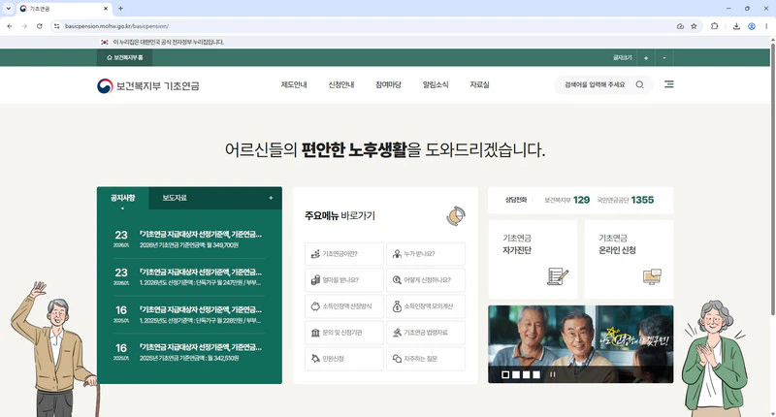The image size is (776, 417).
Task: Open a new browser tab
Action: point(120,9)
